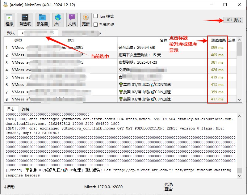The image size is (247, 195).
Task: Click the NekoBox app icon in title bar
Action: 6,5
